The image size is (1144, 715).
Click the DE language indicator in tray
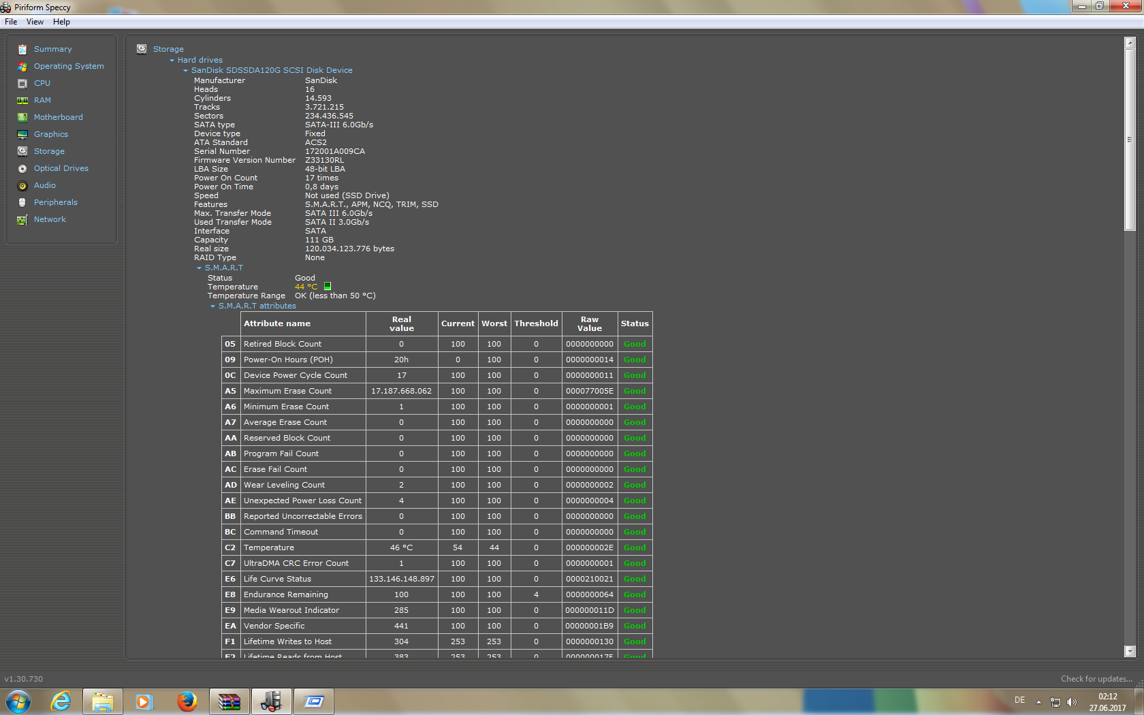click(1019, 700)
